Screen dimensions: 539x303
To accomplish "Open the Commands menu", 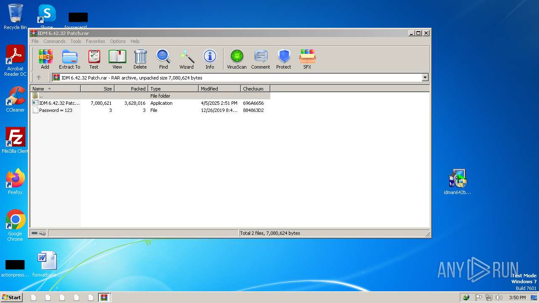I will (54, 41).
